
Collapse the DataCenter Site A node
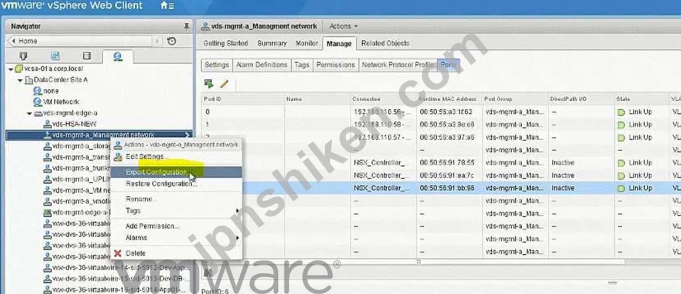point(20,80)
